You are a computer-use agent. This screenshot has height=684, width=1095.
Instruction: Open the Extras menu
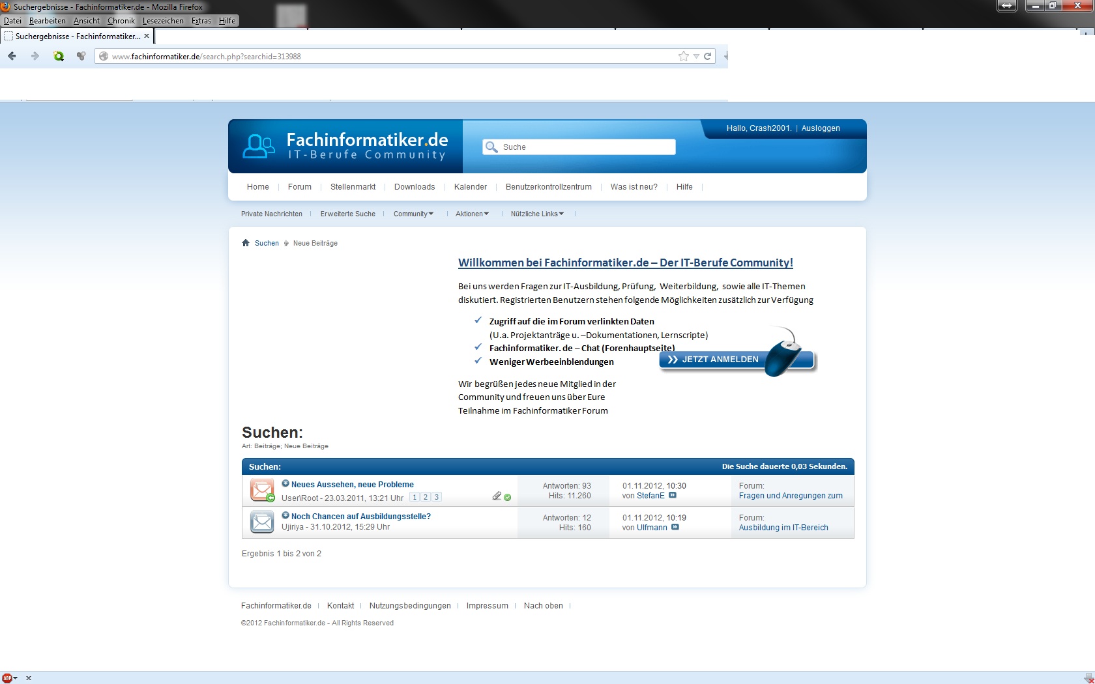(201, 20)
